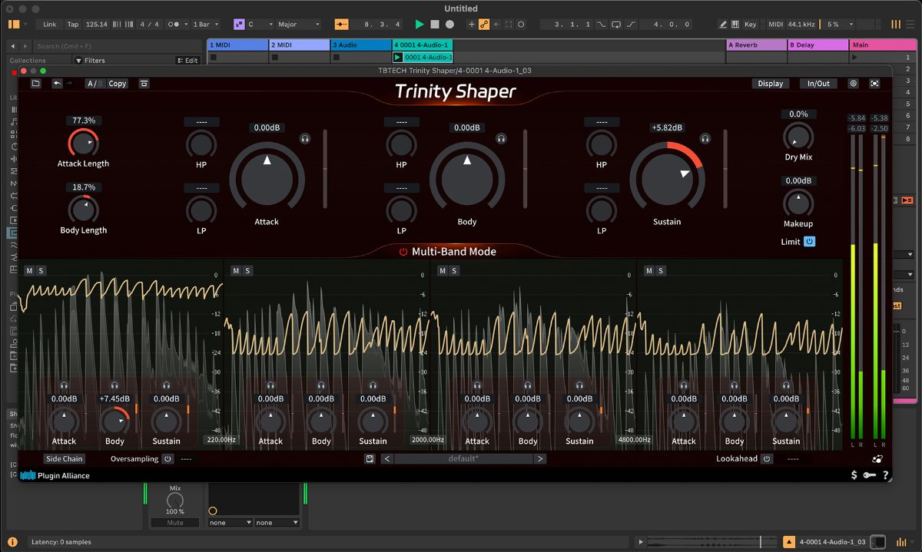Select the A Reverb return track
This screenshot has width=922, height=552.
click(x=757, y=45)
